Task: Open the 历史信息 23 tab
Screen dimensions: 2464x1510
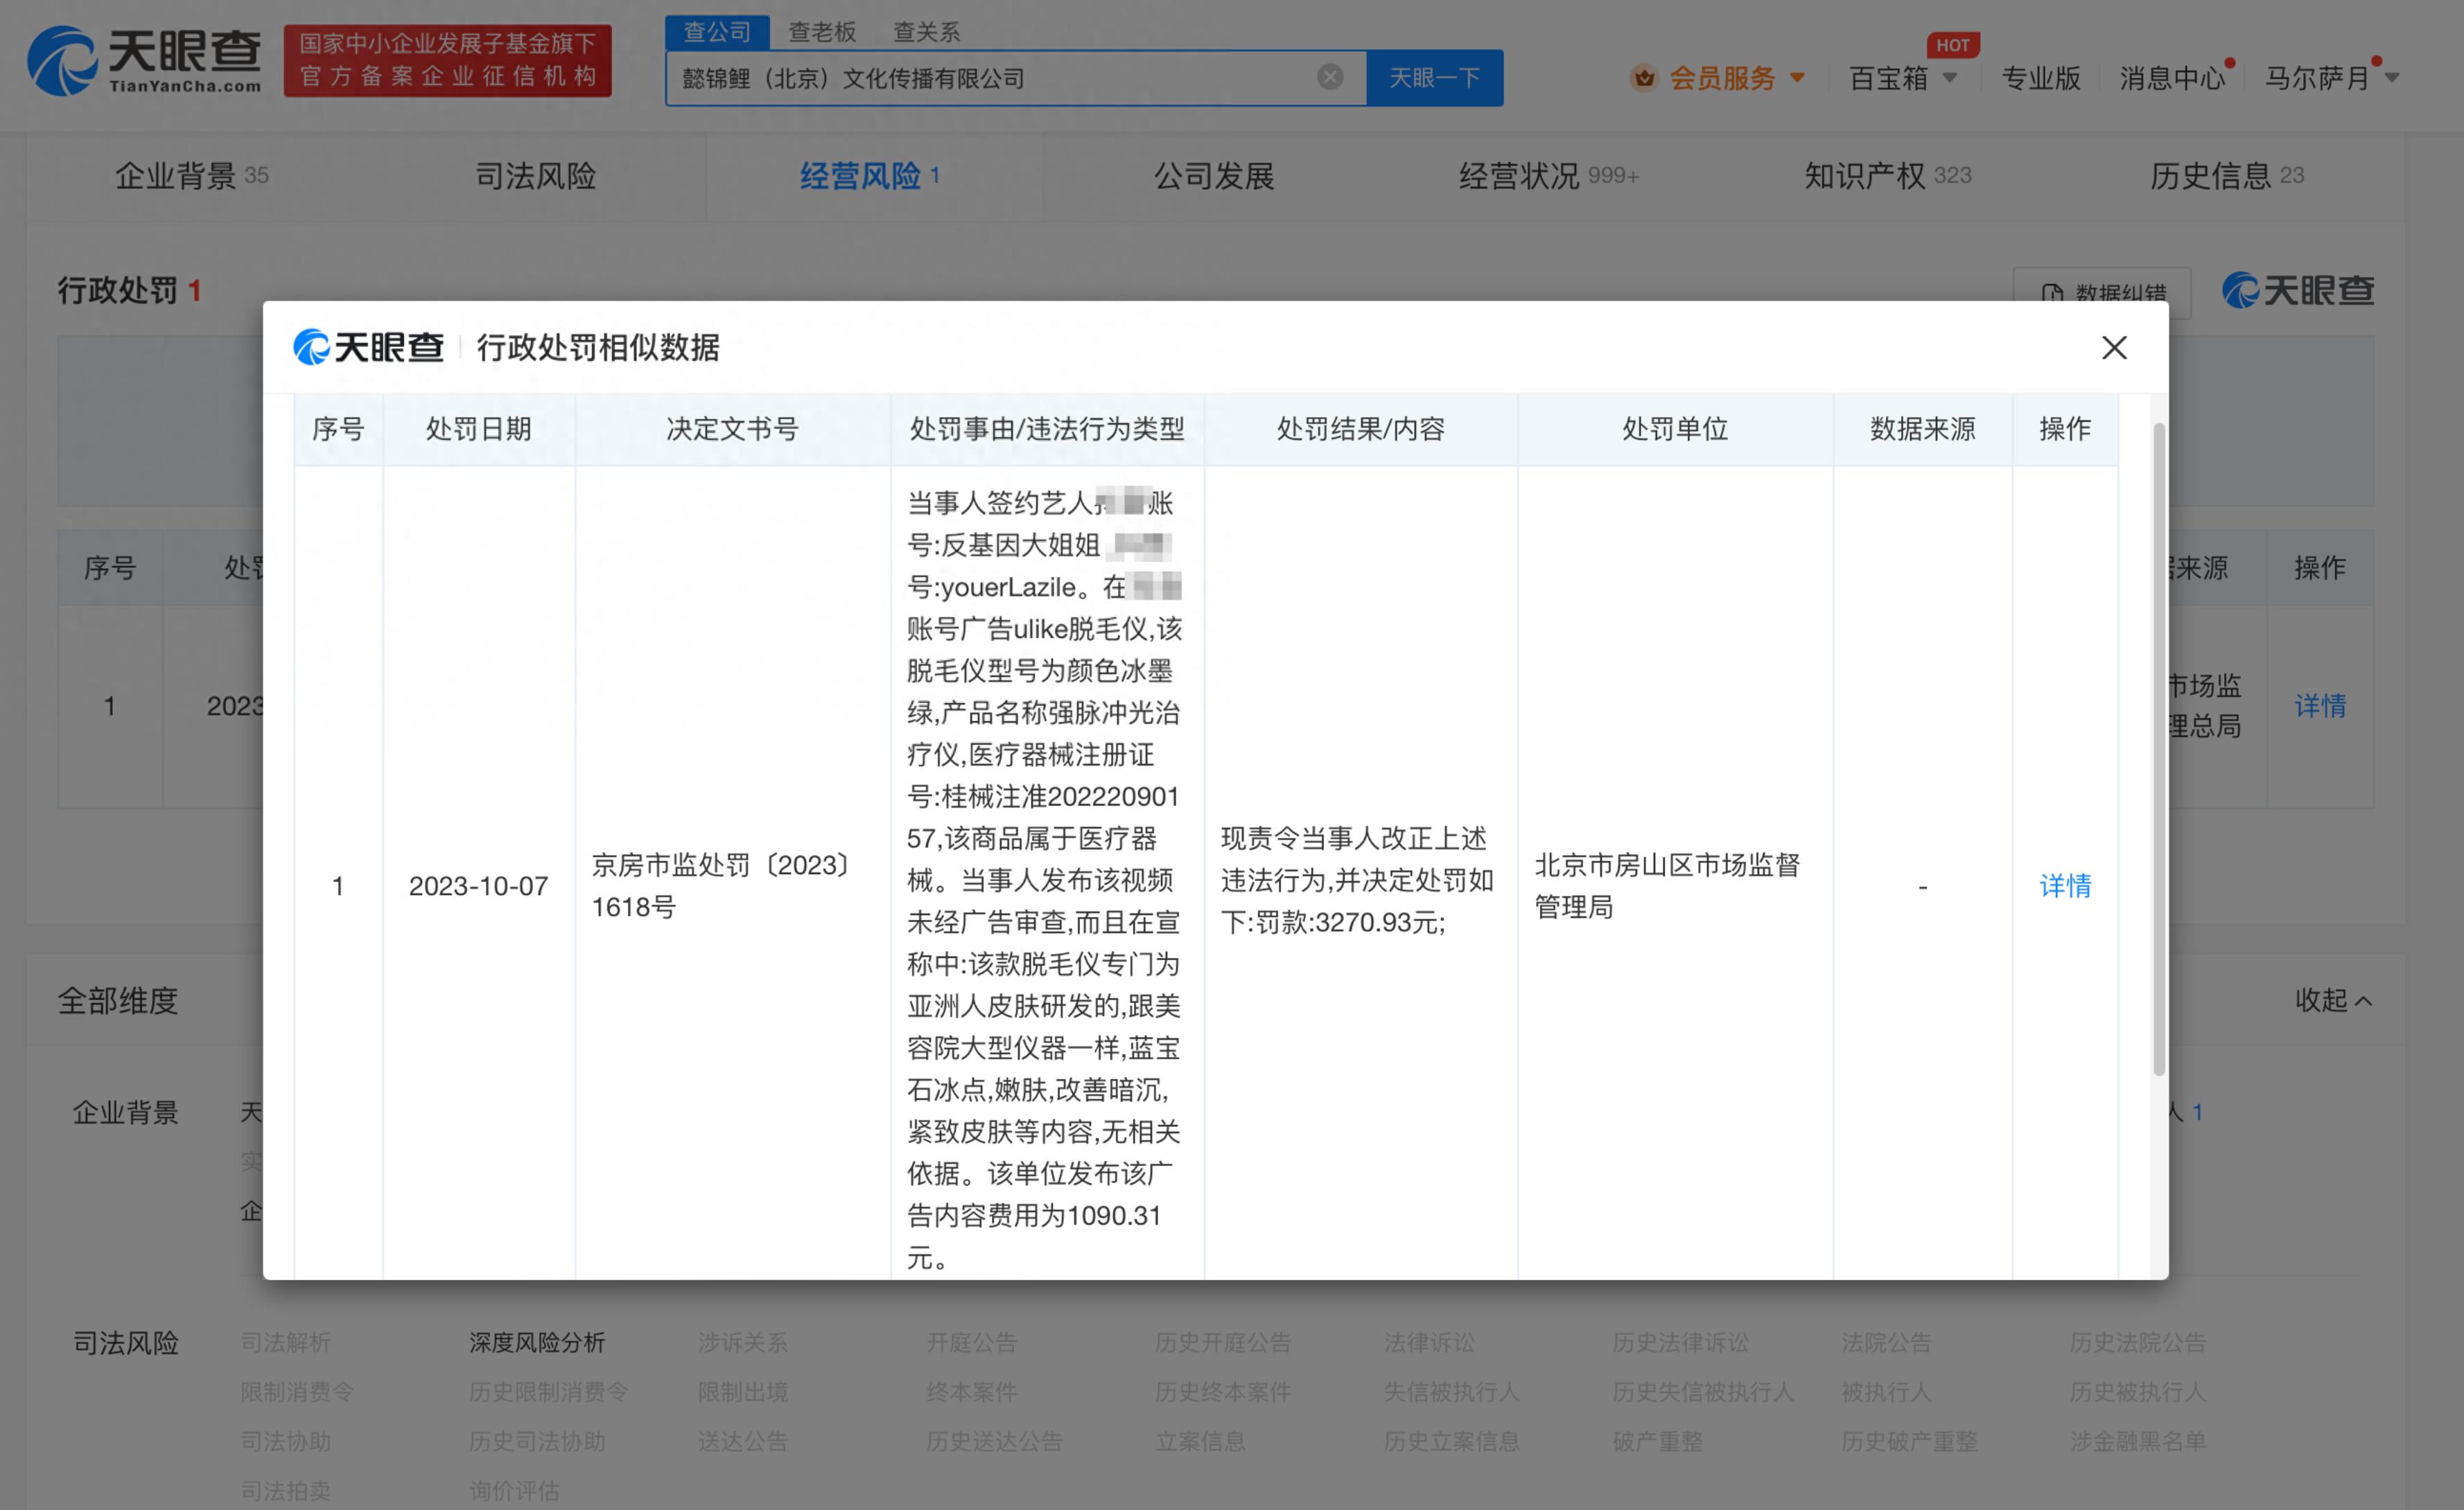Action: [x=2227, y=176]
